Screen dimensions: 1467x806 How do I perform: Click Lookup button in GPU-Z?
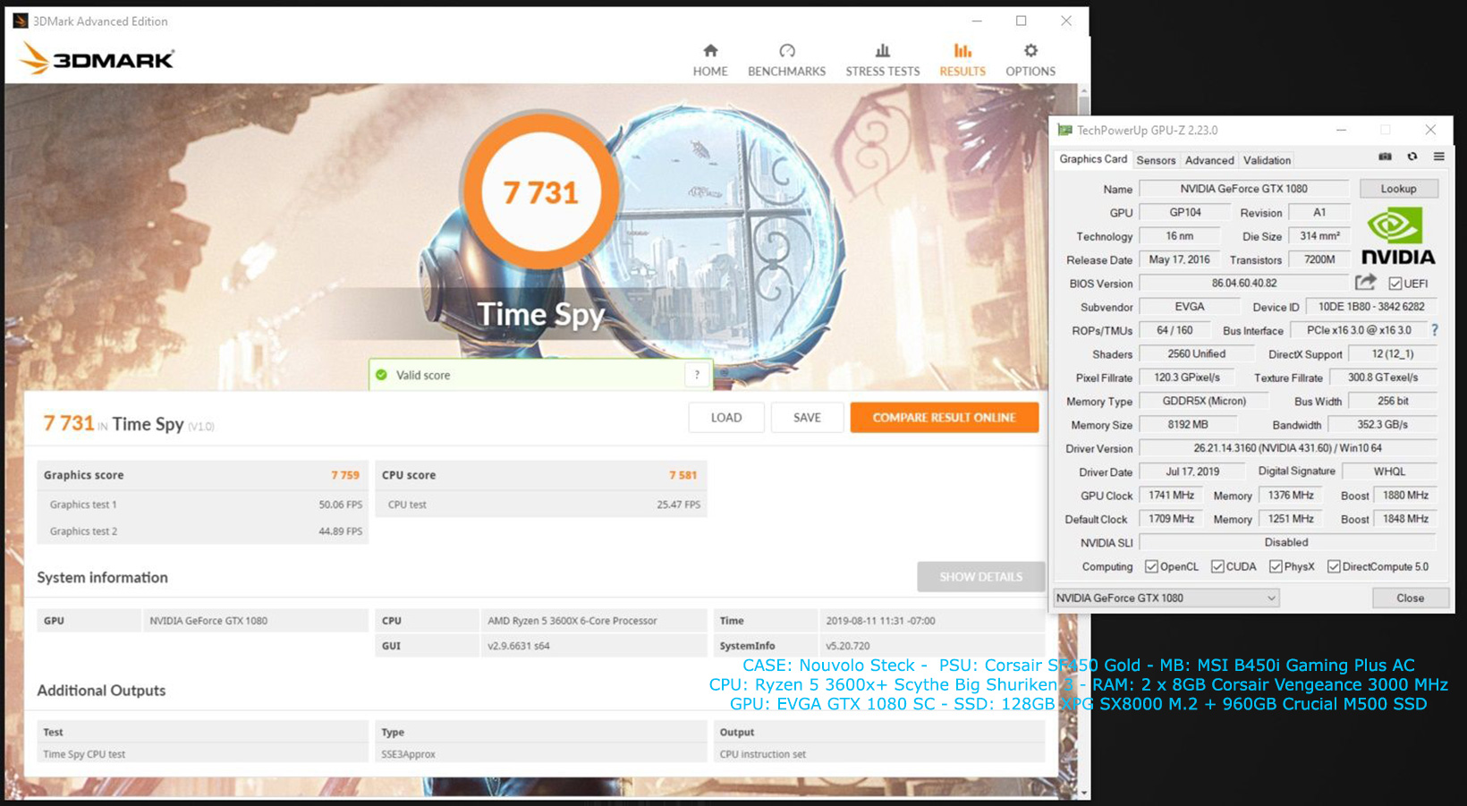pyautogui.click(x=1398, y=189)
